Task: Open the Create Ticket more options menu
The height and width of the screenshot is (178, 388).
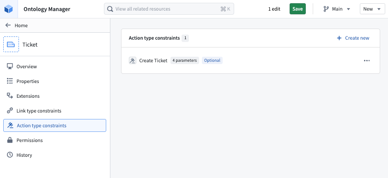Action: pos(367,60)
